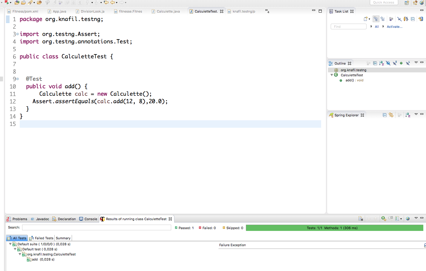Click the Activate... task link
Screen dimensions: 426x271
394,27
